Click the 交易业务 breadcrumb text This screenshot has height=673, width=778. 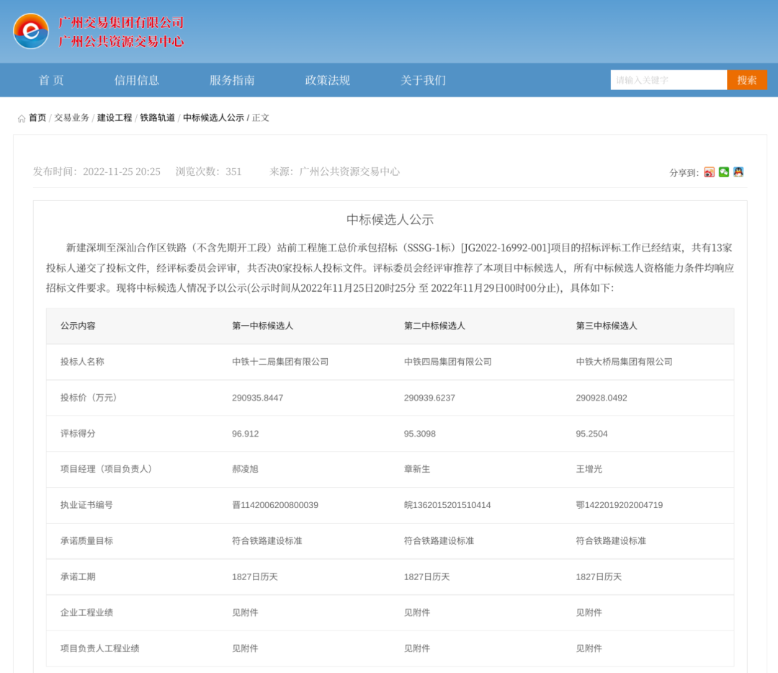(72, 117)
